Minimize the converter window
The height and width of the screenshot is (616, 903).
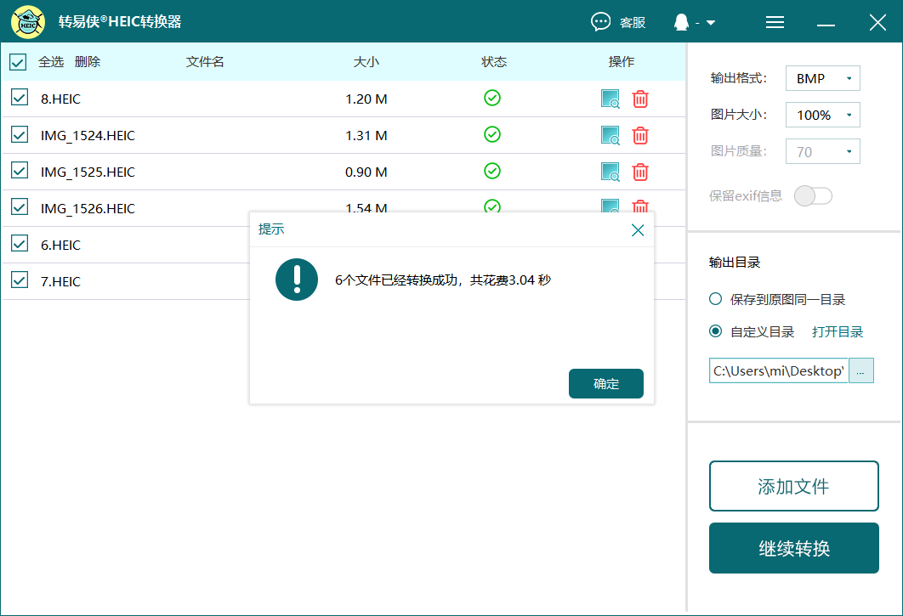[826, 23]
